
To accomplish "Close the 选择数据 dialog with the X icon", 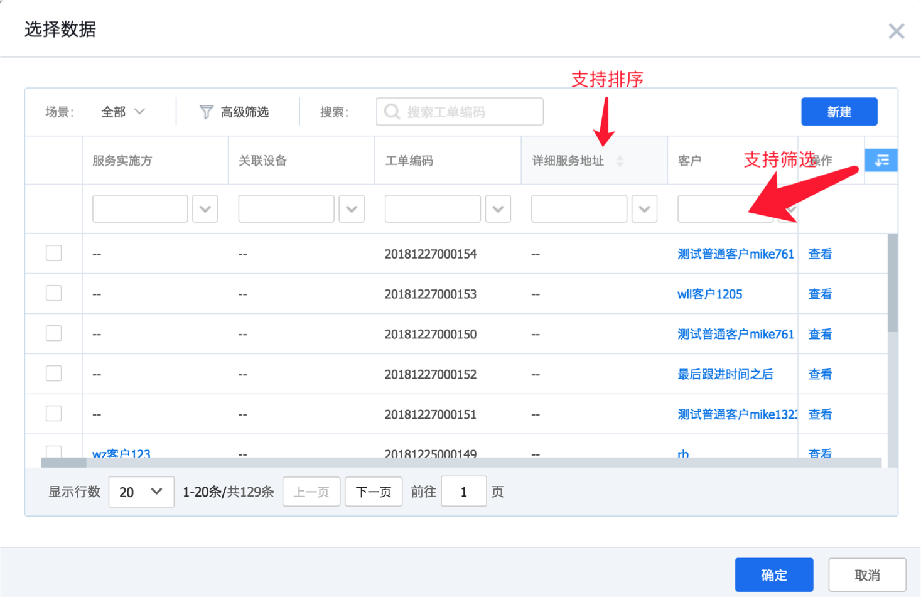I will (896, 31).
